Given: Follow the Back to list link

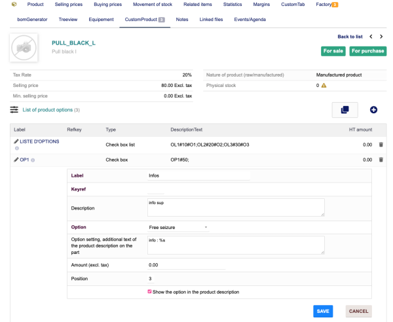Looking at the screenshot, I should 350,37.
